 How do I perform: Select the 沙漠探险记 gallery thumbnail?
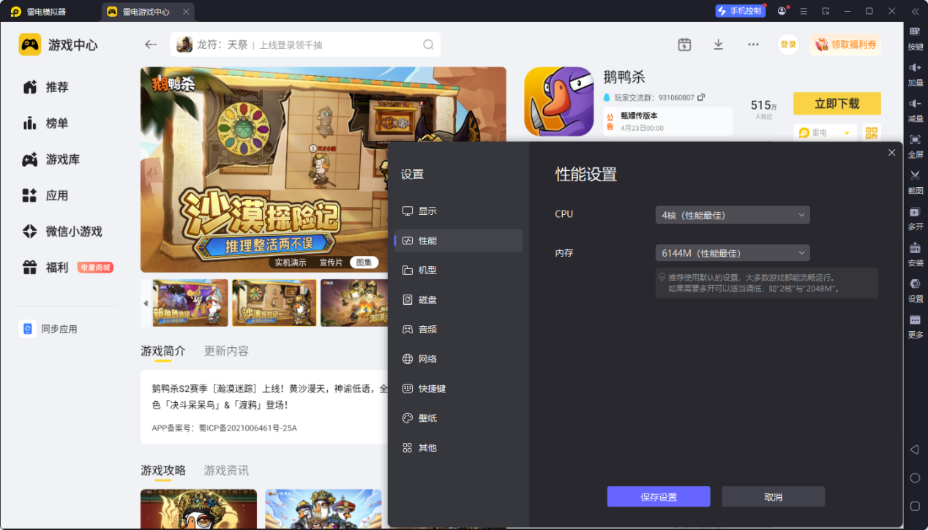tap(274, 303)
